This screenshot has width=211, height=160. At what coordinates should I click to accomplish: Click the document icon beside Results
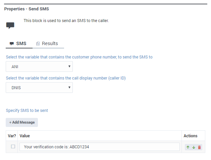coord(38,44)
